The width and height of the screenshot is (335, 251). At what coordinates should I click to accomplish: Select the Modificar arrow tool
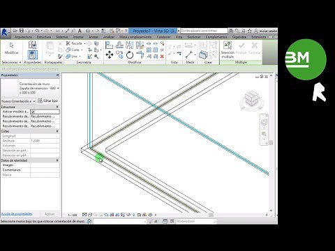pyautogui.click(x=12, y=48)
